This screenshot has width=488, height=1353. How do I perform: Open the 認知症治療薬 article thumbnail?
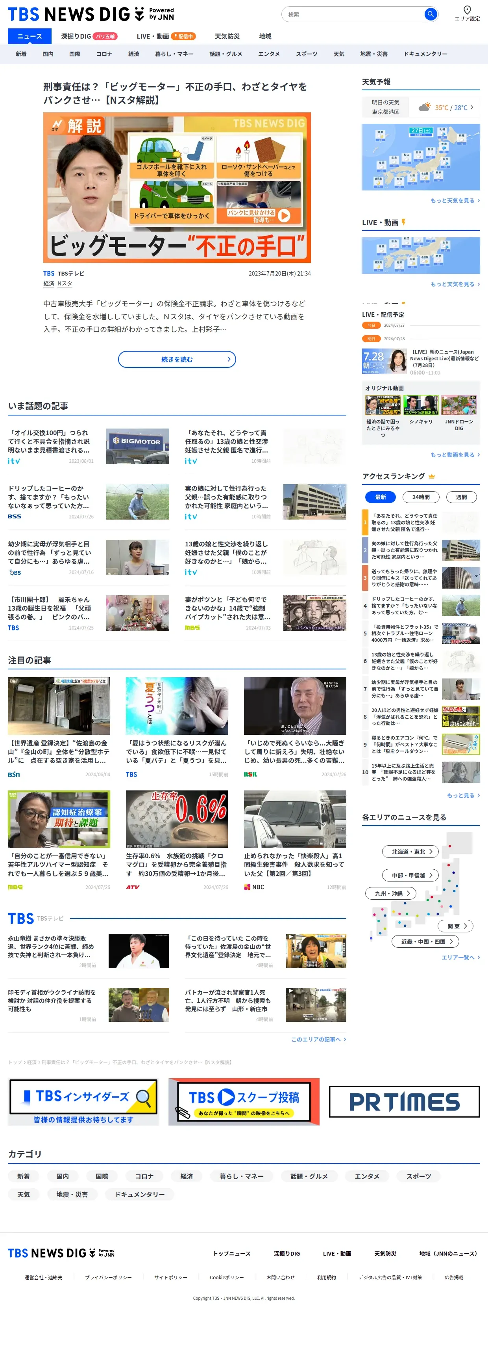tap(59, 819)
